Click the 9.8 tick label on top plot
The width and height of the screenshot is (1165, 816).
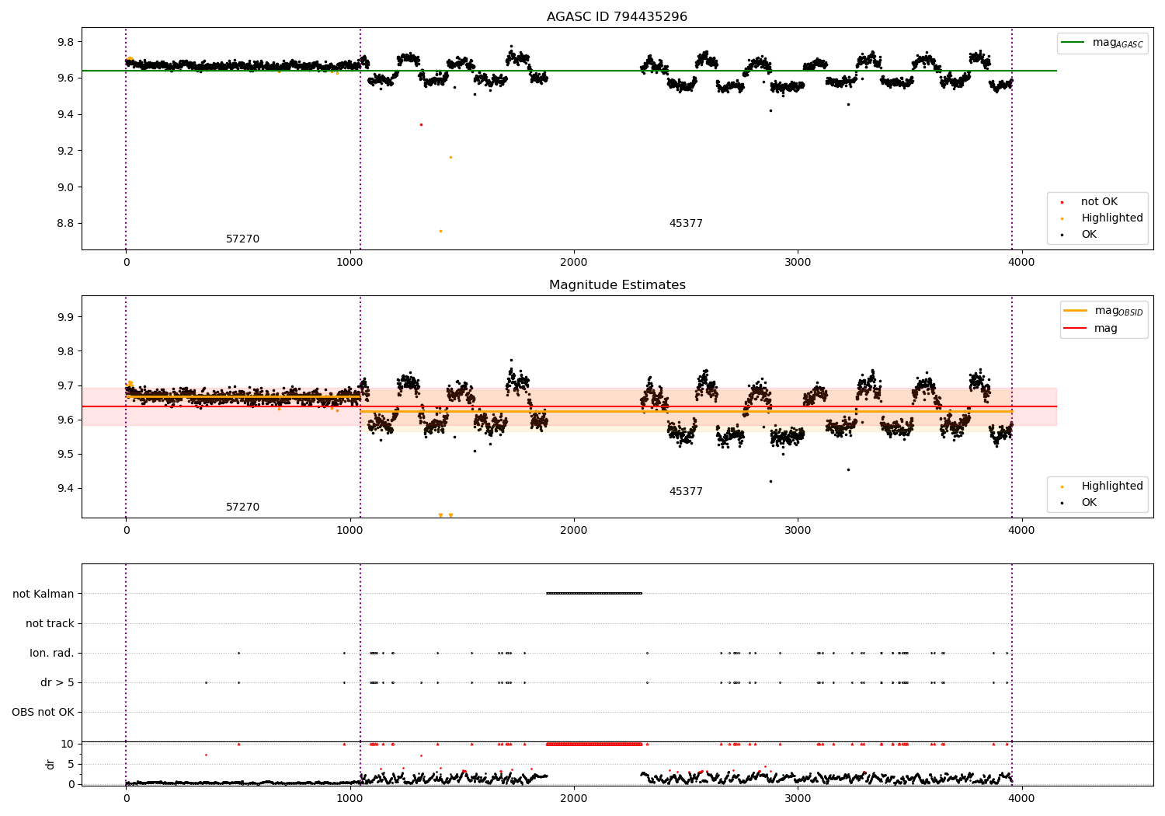coord(66,42)
